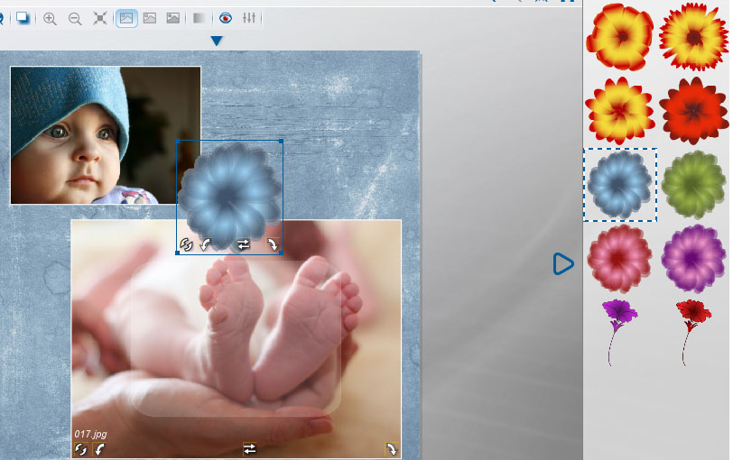
Task: Rotate the blue flower clipart right
Action: click(x=273, y=244)
